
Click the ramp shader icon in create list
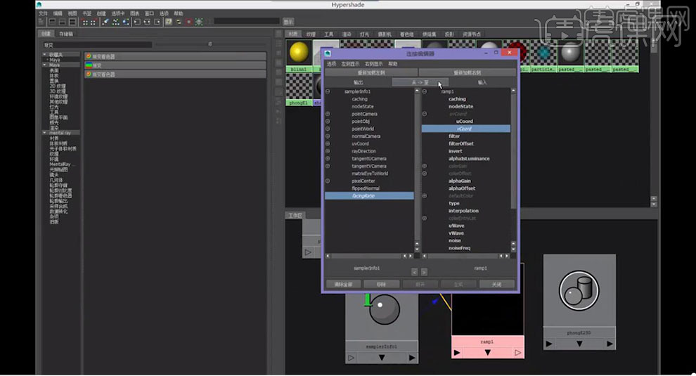[89, 65]
